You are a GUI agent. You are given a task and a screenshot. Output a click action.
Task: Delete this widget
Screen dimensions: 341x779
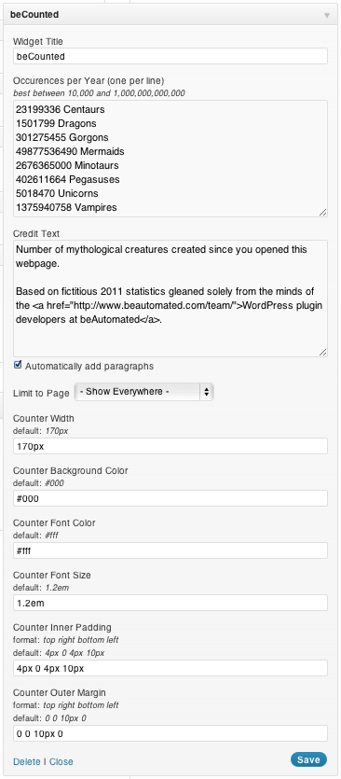[27, 761]
